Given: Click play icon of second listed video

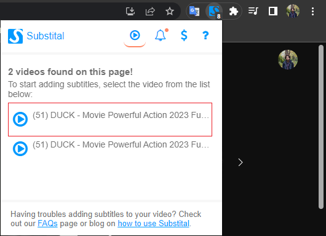Looking at the screenshot, I should [20, 149].
